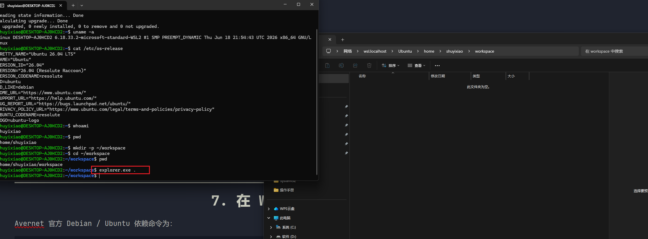Expand the 软件 (D:) drive node

coord(271,237)
